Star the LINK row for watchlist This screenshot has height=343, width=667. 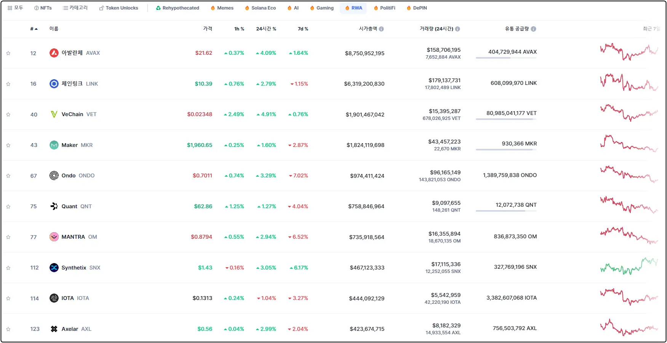(8, 84)
